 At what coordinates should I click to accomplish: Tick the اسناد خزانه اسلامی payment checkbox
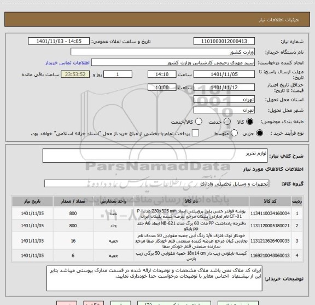(195, 133)
